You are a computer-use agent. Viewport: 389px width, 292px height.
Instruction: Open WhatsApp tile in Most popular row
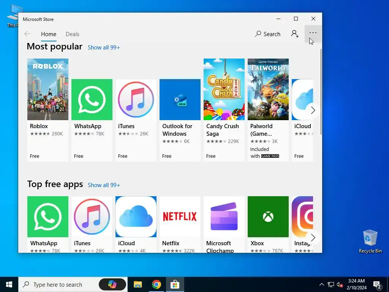(x=92, y=120)
